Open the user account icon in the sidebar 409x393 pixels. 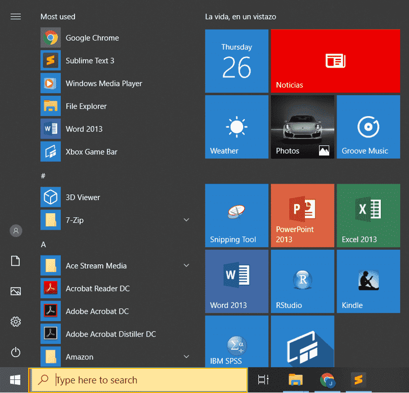(16, 231)
